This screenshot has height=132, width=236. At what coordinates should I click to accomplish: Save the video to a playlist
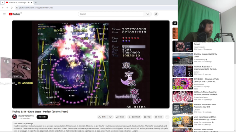tap(159, 117)
